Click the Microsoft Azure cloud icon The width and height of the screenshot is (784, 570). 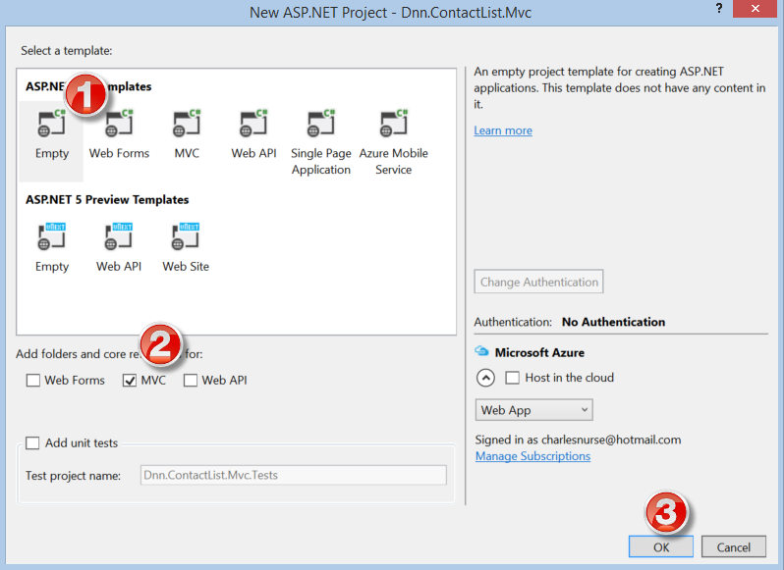(x=481, y=351)
